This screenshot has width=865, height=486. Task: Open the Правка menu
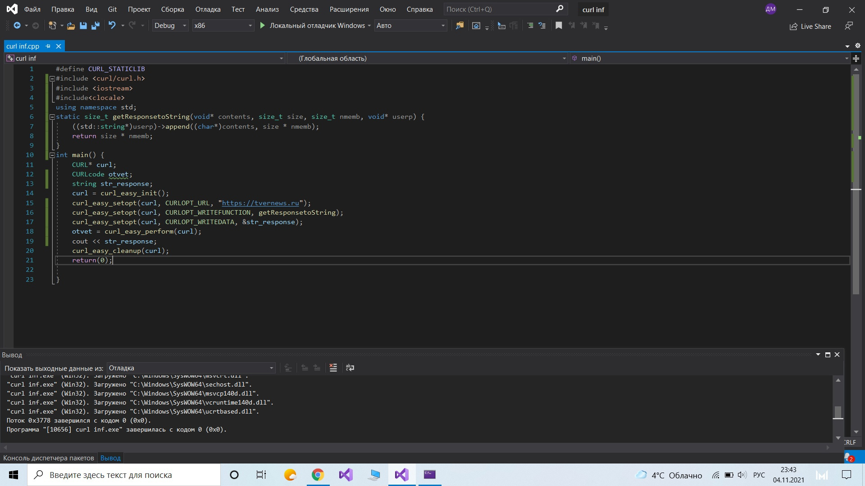click(63, 9)
